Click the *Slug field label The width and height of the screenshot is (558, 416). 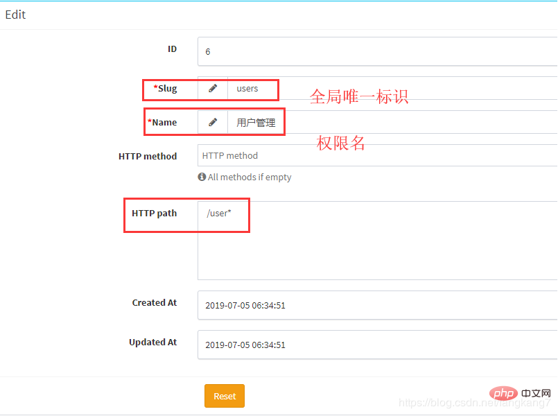click(165, 89)
